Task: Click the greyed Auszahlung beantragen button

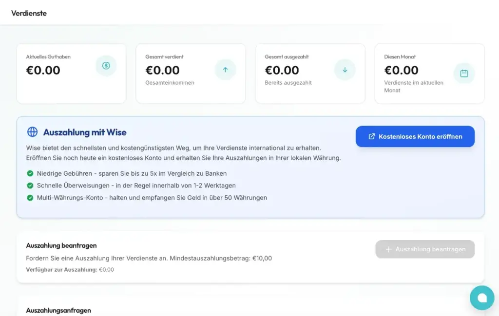Action: (425, 249)
